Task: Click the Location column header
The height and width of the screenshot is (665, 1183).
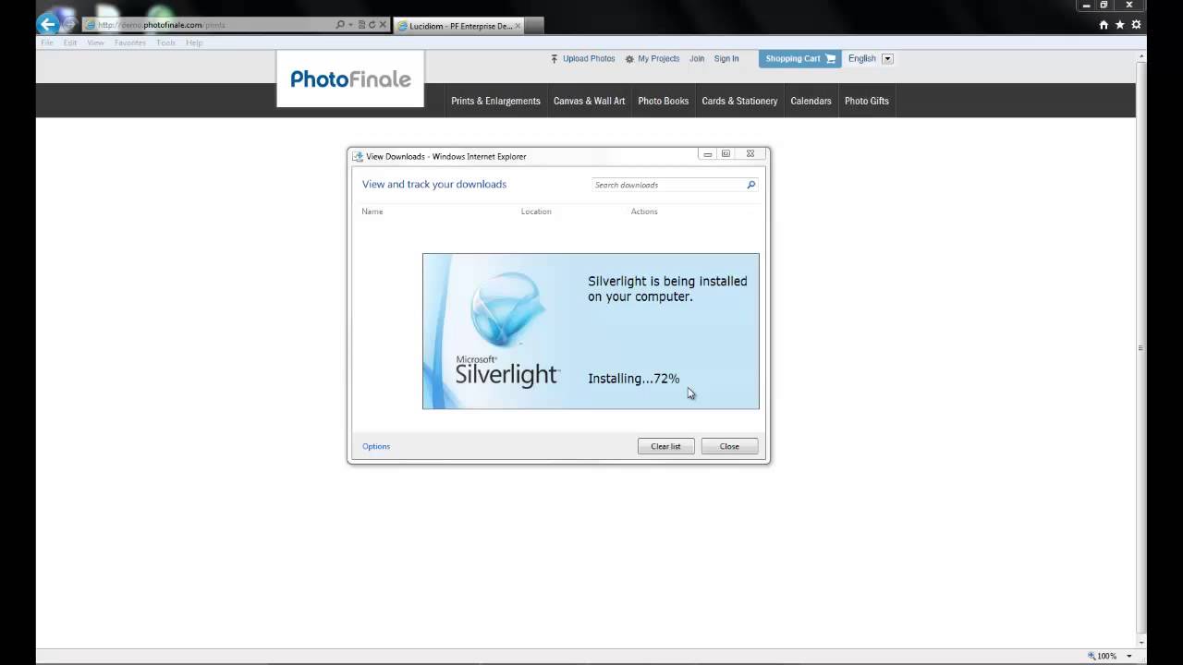Action: 536,212
